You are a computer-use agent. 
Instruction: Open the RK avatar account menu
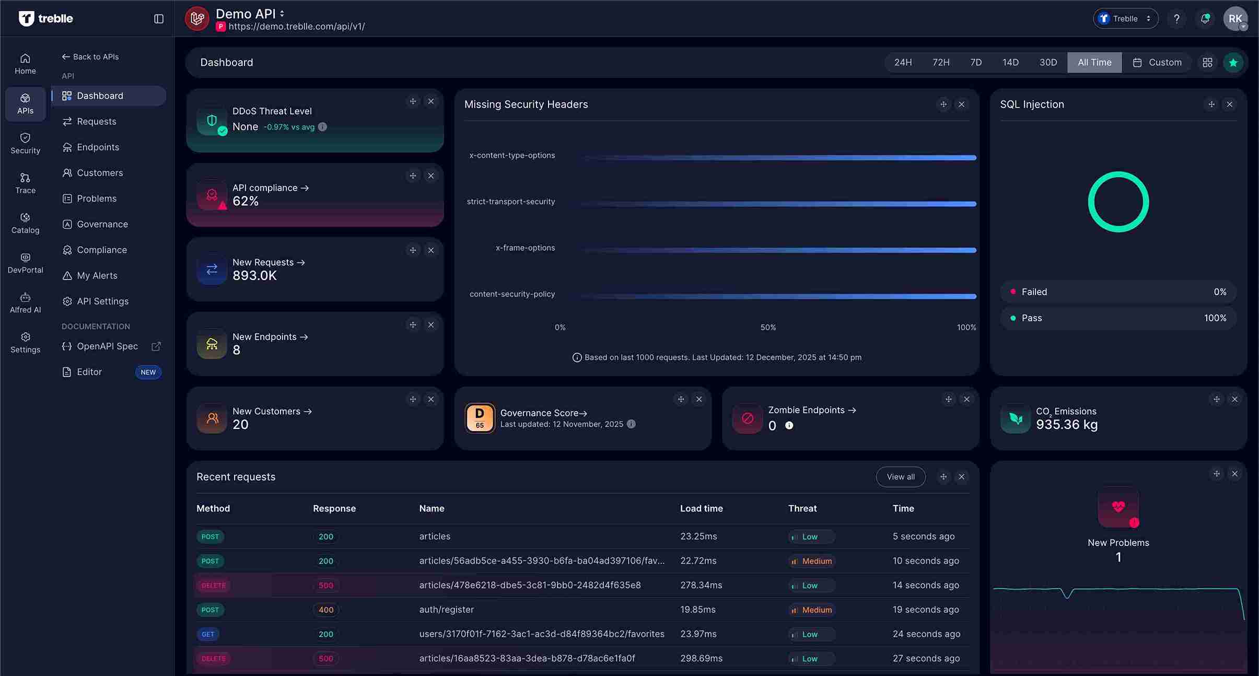pos(1236,18)
